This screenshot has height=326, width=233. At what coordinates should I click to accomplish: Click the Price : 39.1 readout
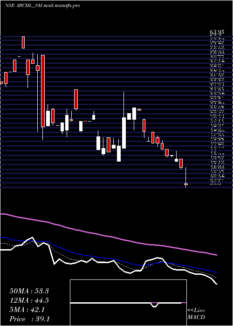pyautogui.click(x=29, y=319)
